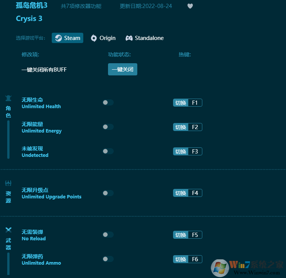Image resolution: width=286 pixels, height=278 pixels.
Task: Enable the No Reload switch
Action: [108, 235]
